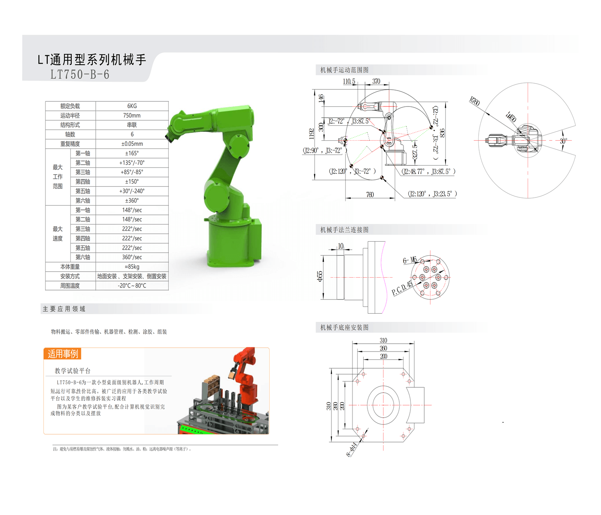601x515 pixels.
Task: Click the "最大速度" group label
Action: (58, 233)
